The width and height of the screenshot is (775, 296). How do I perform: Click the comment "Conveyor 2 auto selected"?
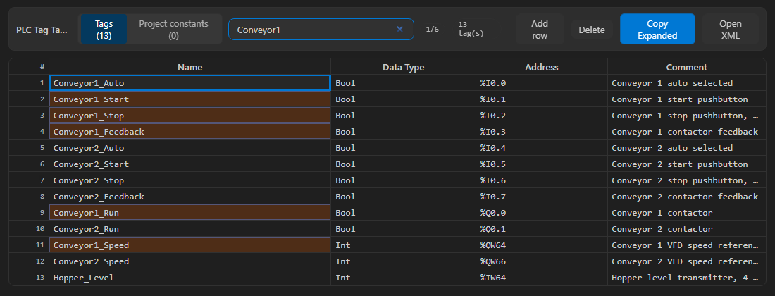[686, 148]
